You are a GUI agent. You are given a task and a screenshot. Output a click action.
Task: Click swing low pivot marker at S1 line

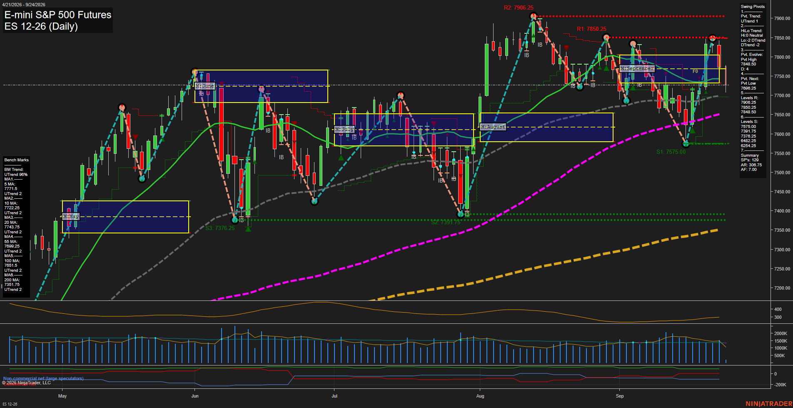pos(686,144)
